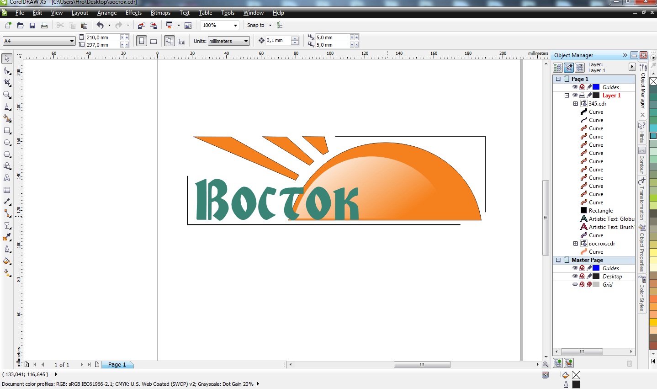Click the Save icon in toolbar
The width and height of the screenshot is (657, 389).
[32, 26]
